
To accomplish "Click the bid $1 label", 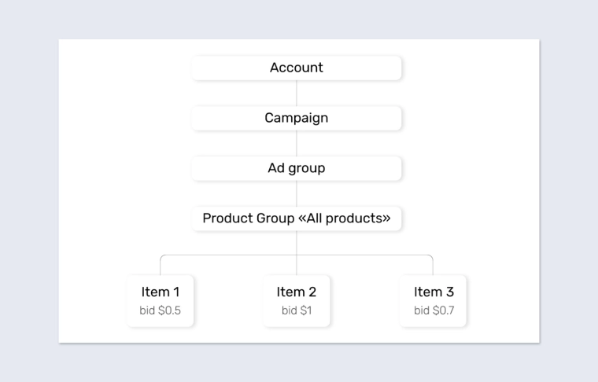I will pos(297,310).
